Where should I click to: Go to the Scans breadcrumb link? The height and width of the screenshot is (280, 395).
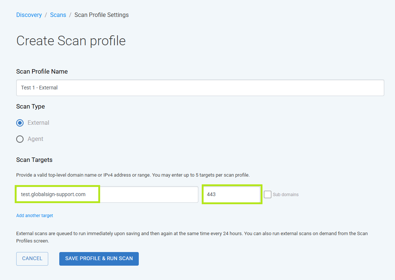pos(58,15)
